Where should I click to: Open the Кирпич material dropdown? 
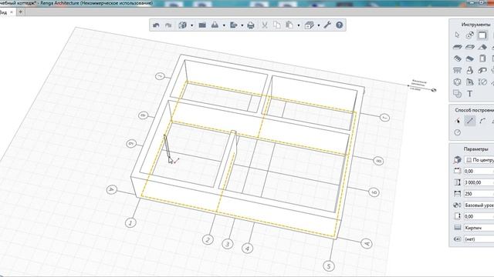coord(479,228)
